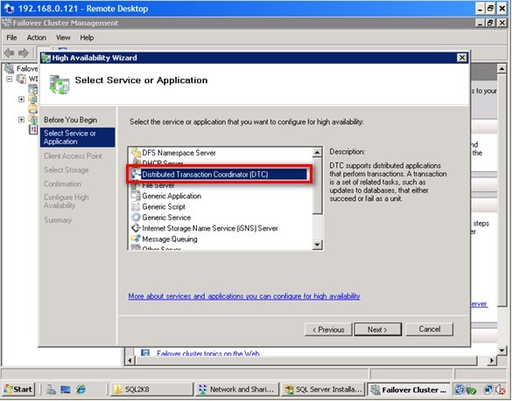This screenshot has height=401, width=512.
Task: Open the Action menu
Action: click(36, 38)
